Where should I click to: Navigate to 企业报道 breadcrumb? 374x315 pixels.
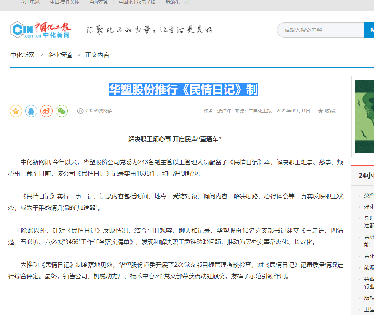click(60, 55)
